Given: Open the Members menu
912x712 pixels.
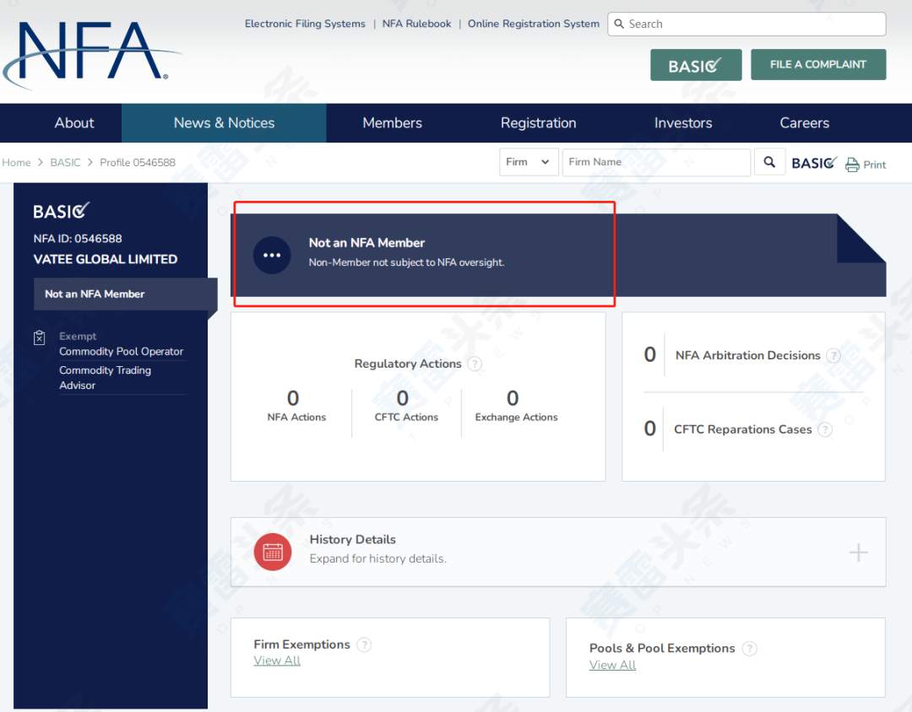Looking at the screenshot, I should 392,122.
